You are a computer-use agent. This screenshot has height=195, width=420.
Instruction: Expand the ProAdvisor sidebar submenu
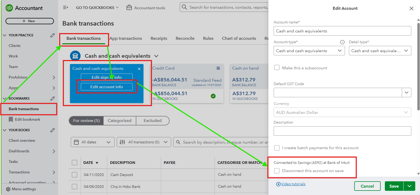pos(54,77)
